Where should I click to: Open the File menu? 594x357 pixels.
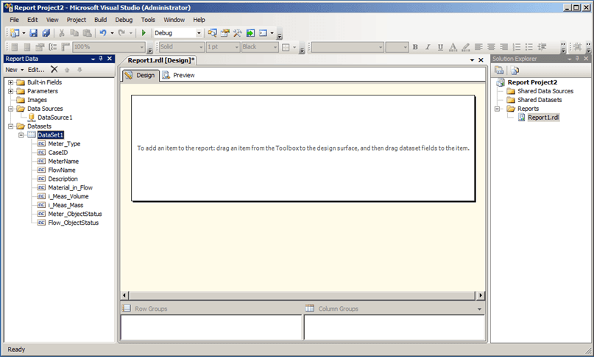point(15,20)
